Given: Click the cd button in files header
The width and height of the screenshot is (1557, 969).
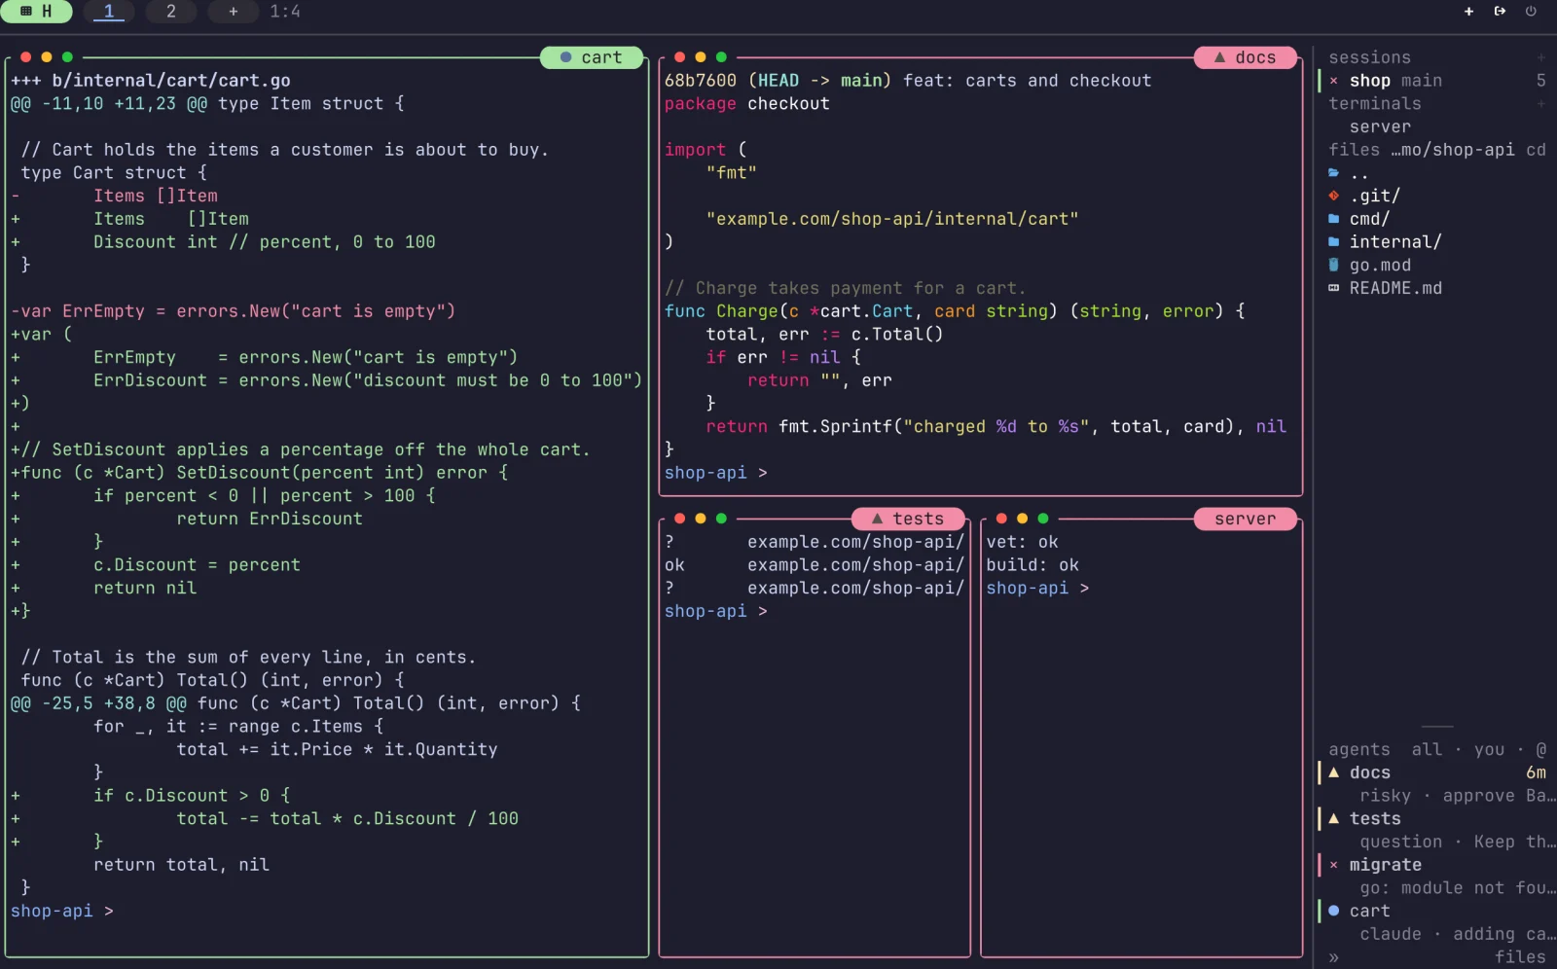Looking at the screenshot, I should point(1536,150).
